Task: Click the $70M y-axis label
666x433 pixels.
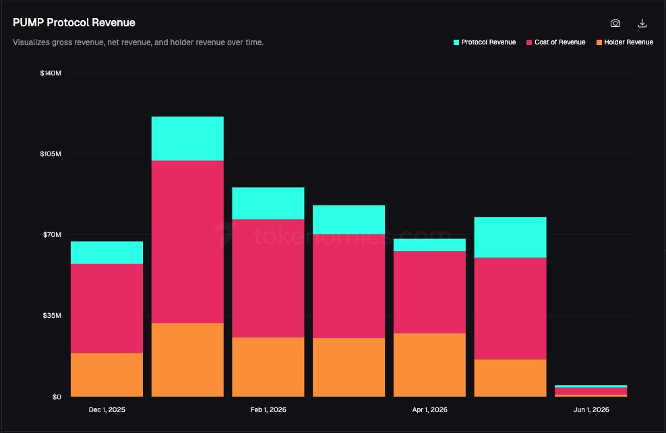Action: pyautogui.click(x=52, y=234)
